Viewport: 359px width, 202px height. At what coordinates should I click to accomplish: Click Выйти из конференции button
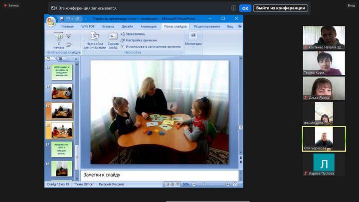pos(280,8)
